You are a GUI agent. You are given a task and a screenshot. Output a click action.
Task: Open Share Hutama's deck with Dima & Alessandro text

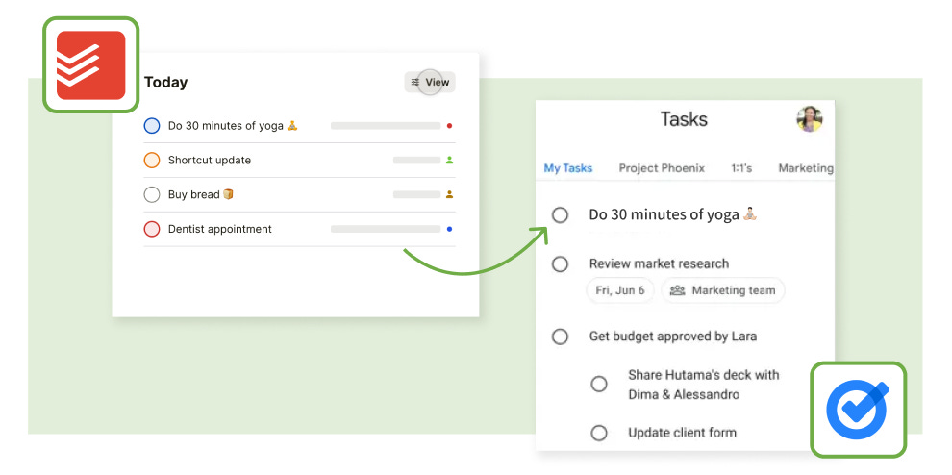coord(704,385)
